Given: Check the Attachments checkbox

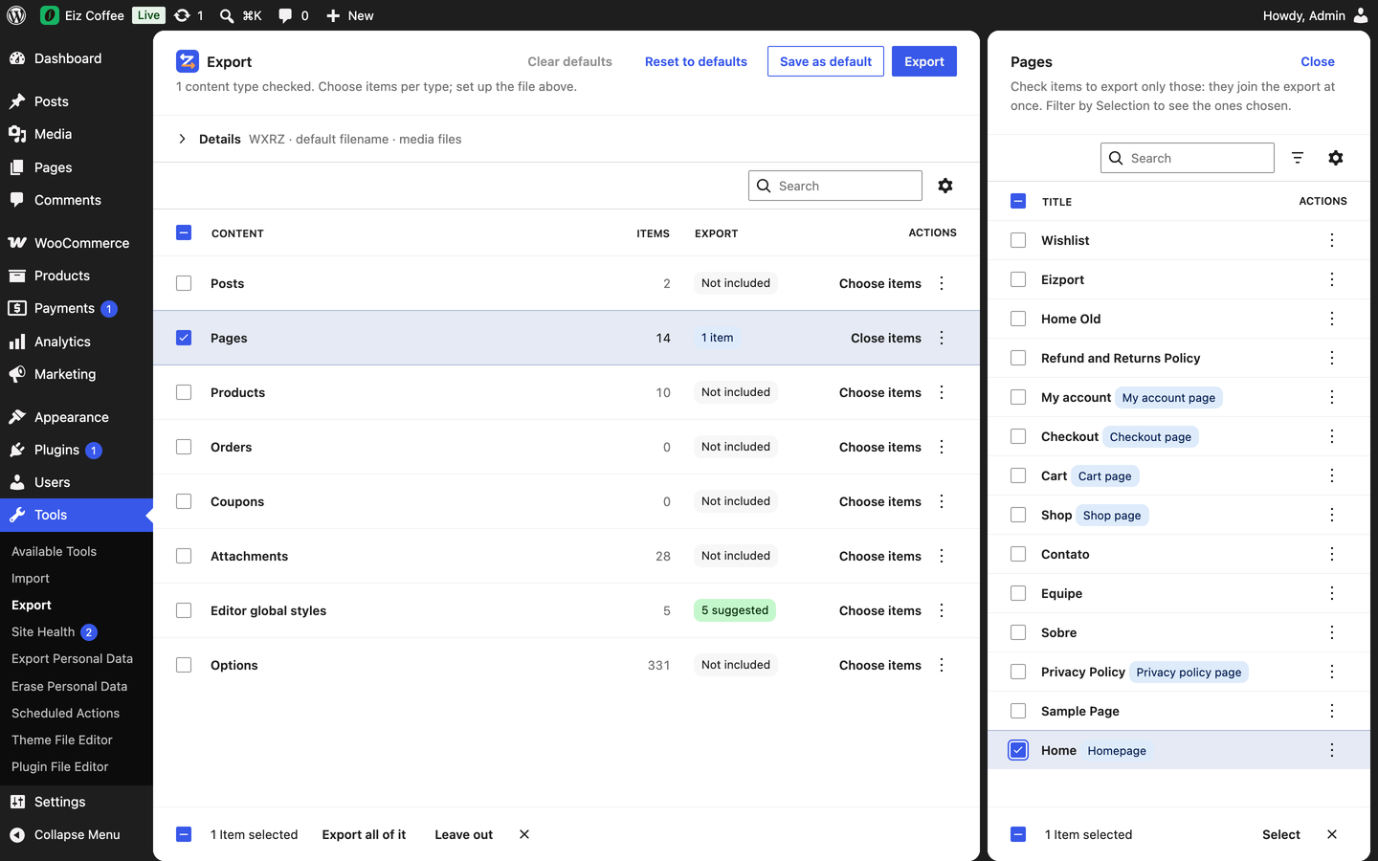Looking at the screenshot, I should point(184,556).
